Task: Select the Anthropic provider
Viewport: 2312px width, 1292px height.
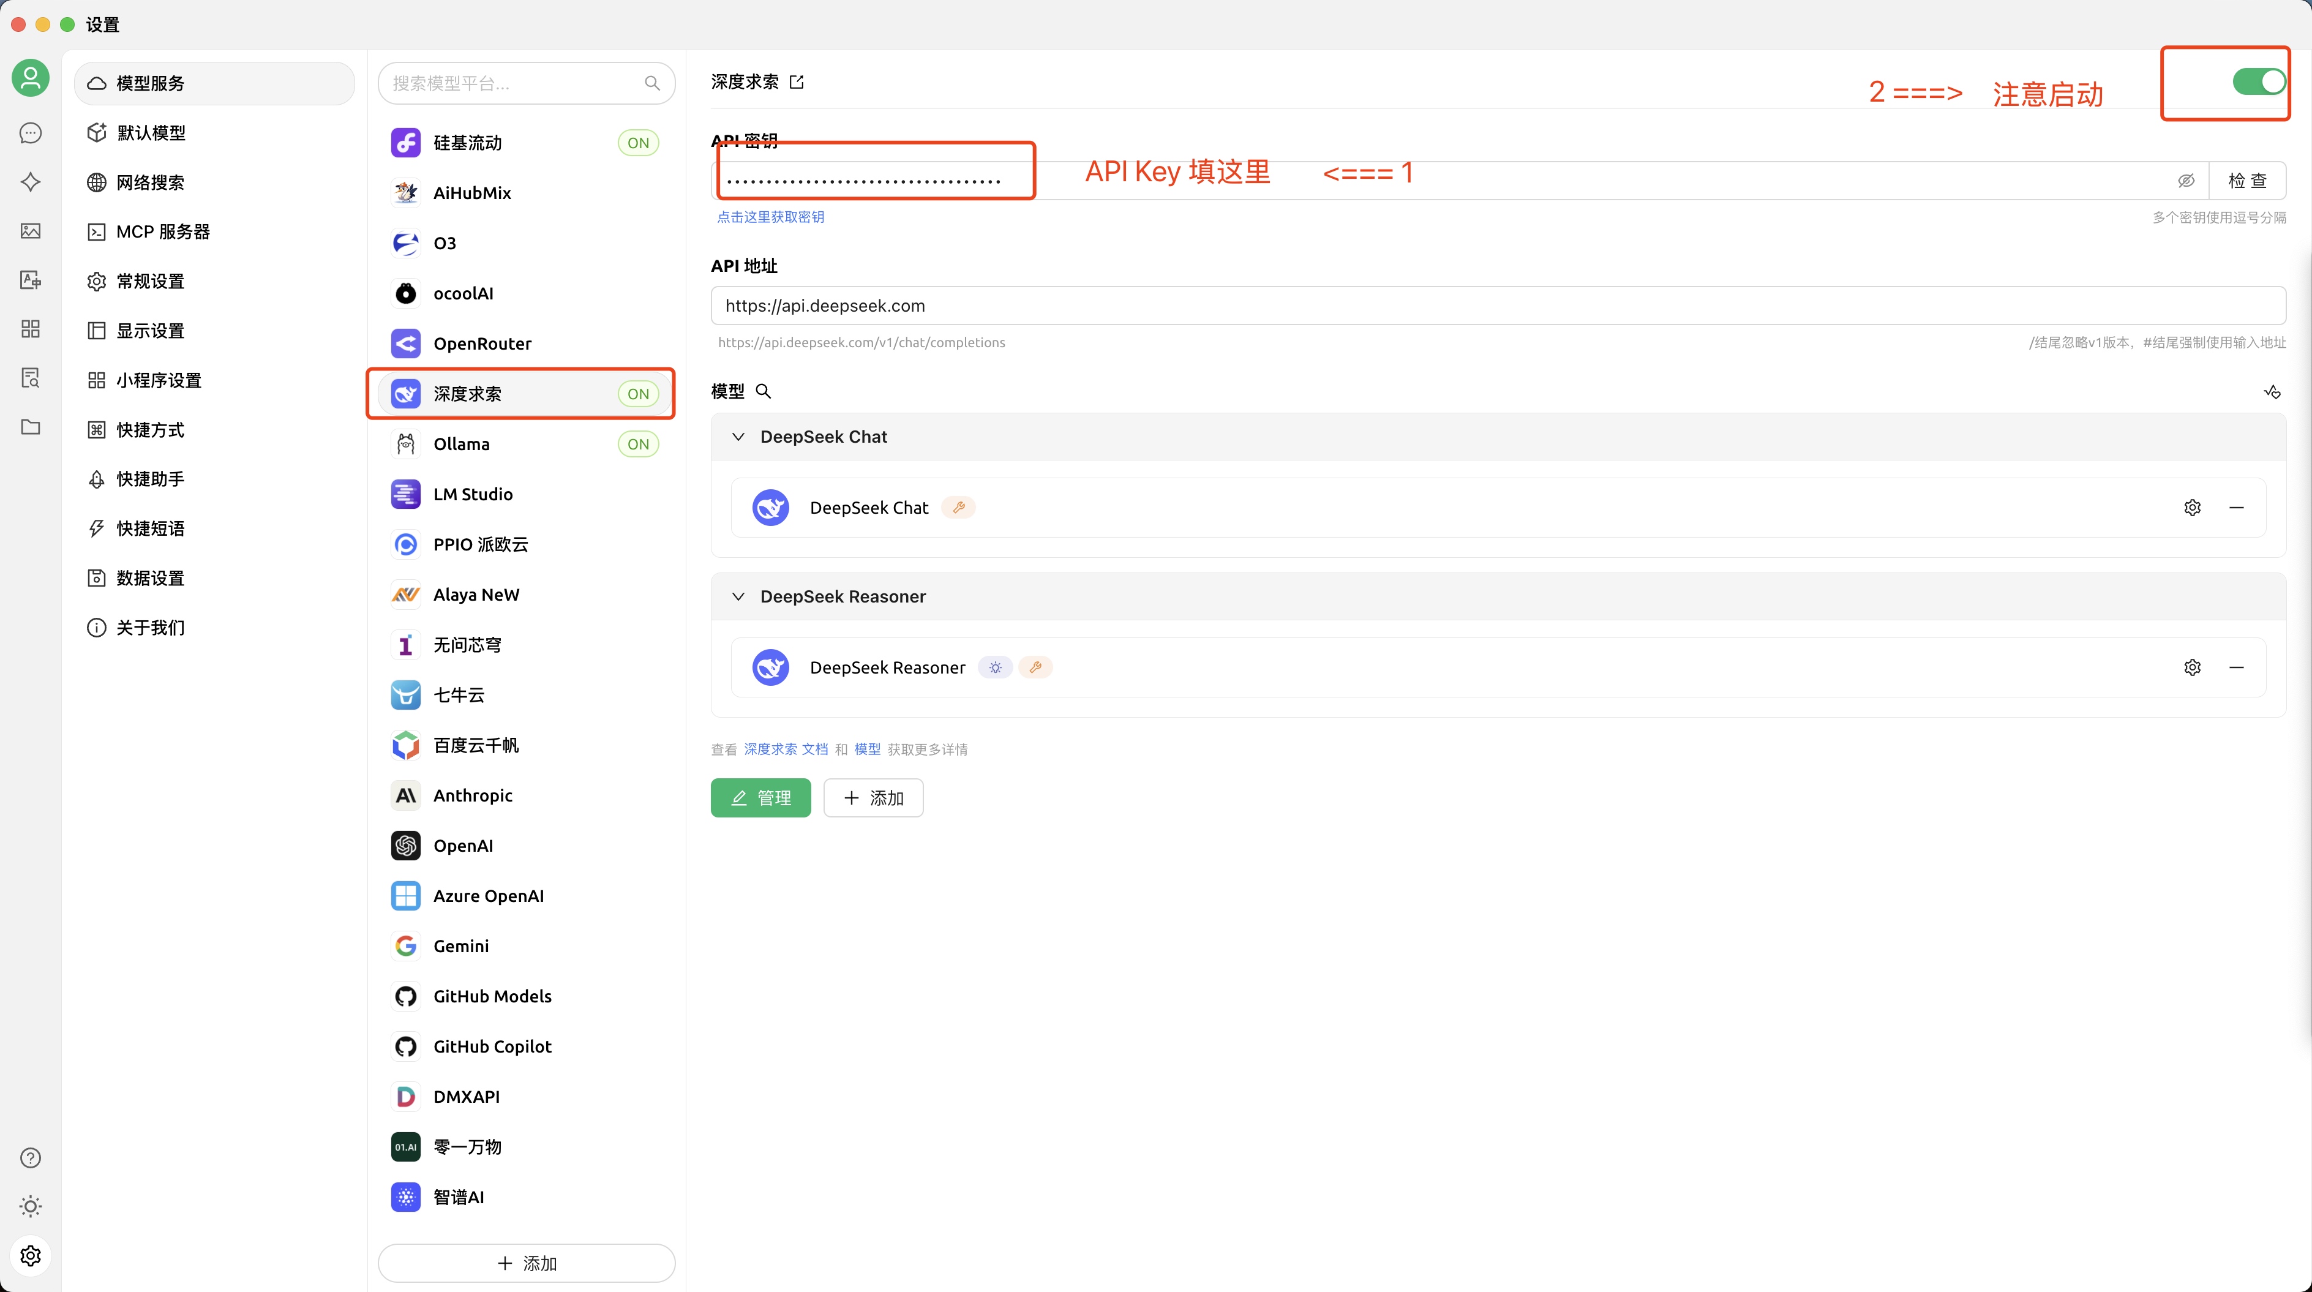Action: [x=526, y=795]
